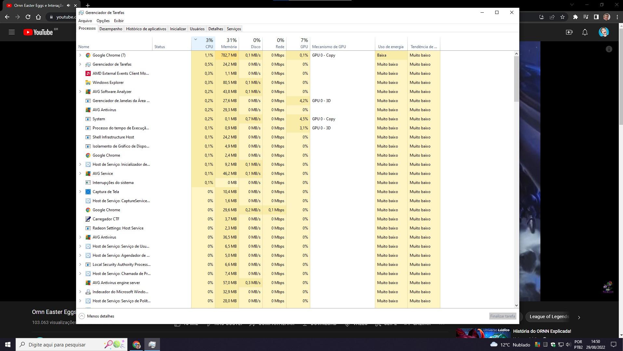
Task: Expand the Google Chrome (7) process group
Action: (80, 55)
